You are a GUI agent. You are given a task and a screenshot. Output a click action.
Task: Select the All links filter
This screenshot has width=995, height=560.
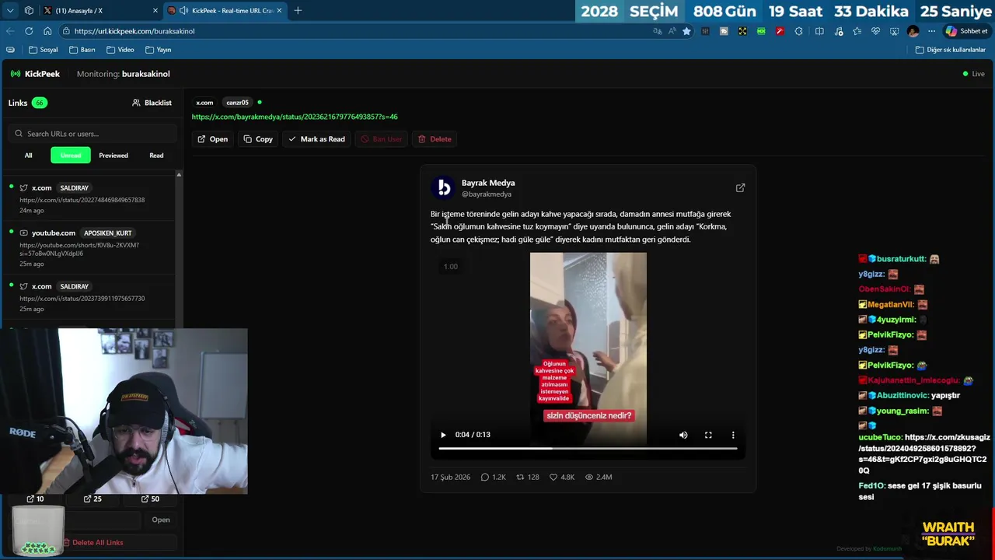coord(28,156)
